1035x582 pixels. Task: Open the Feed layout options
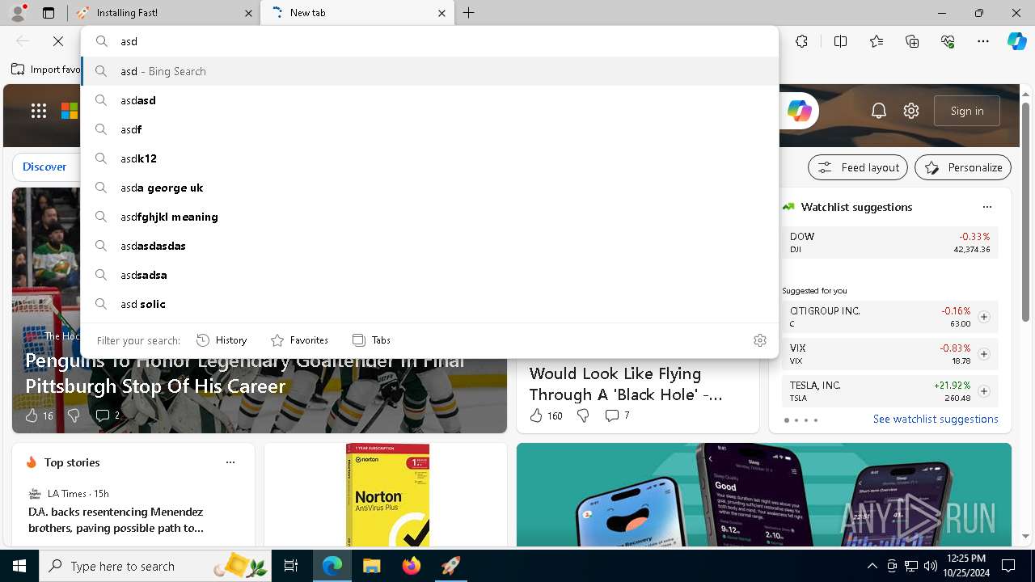pos(858,167)
